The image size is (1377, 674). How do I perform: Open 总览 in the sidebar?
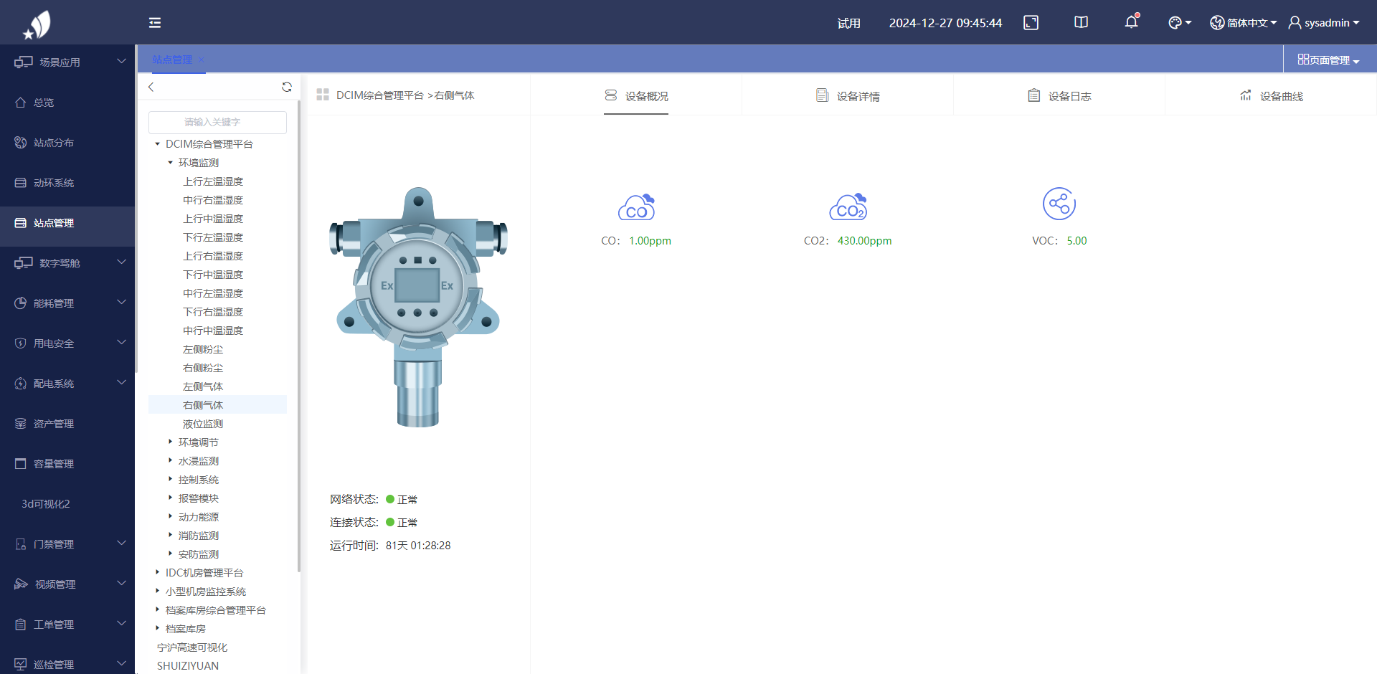67,103
